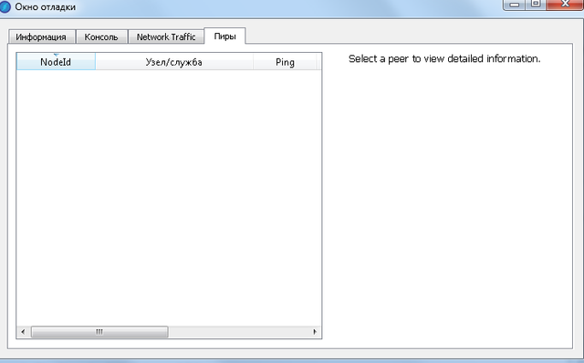Click the text 'Select a peer to view detailed information.'
This screenshot has height=363, width=584.
444,58
